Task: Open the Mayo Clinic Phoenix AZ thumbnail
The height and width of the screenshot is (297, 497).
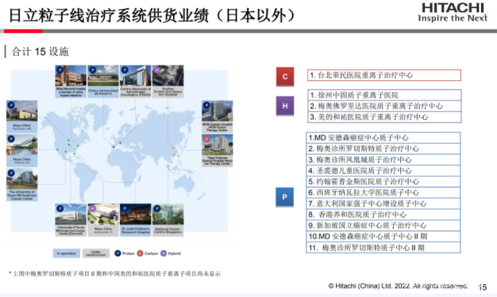Action: pyautogui.click(x=22, y=151)
